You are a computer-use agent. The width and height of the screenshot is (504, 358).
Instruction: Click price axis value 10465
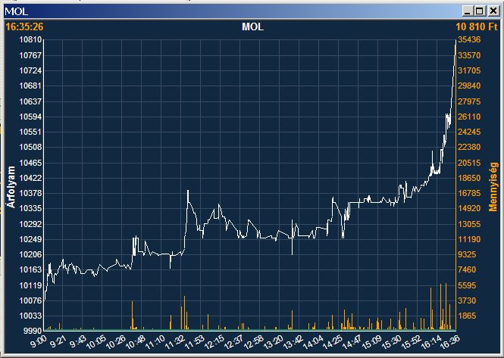tap(30, 163)
